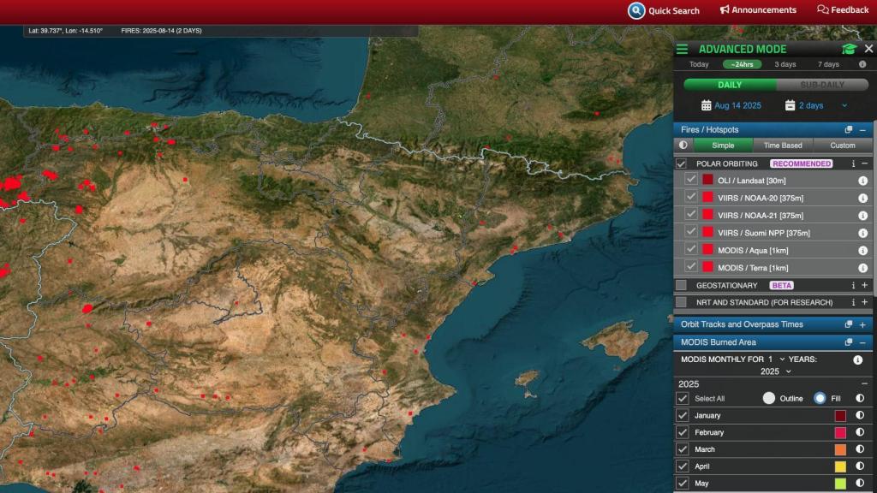Click the calendar icon beside Aug 14 2025

click(x=707, y=105)
